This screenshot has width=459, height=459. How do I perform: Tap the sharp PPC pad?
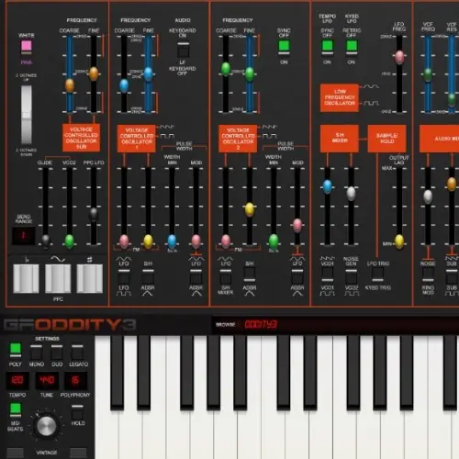tap(89, 278)
